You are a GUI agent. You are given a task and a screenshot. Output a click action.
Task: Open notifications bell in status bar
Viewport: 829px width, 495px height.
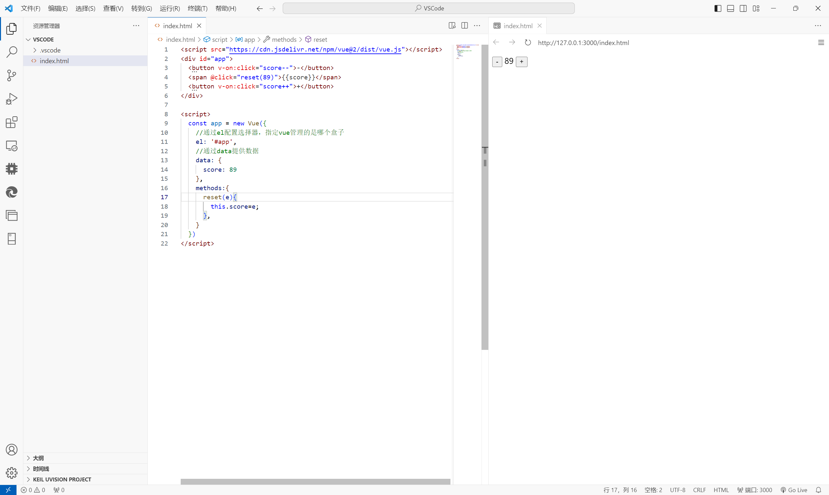(818, 490)
